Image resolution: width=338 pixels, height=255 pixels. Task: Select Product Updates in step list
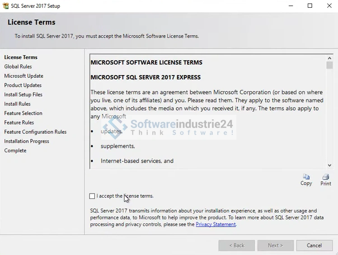tap(23, 85)
